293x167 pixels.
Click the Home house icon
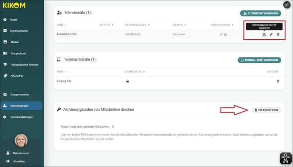(x=5, y=20)
